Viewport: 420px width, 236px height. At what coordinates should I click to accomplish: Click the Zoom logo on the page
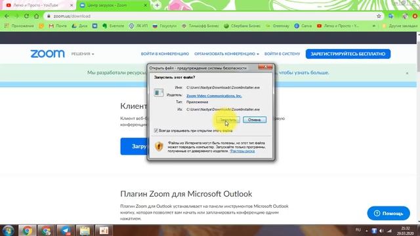(x=47, y=54)
